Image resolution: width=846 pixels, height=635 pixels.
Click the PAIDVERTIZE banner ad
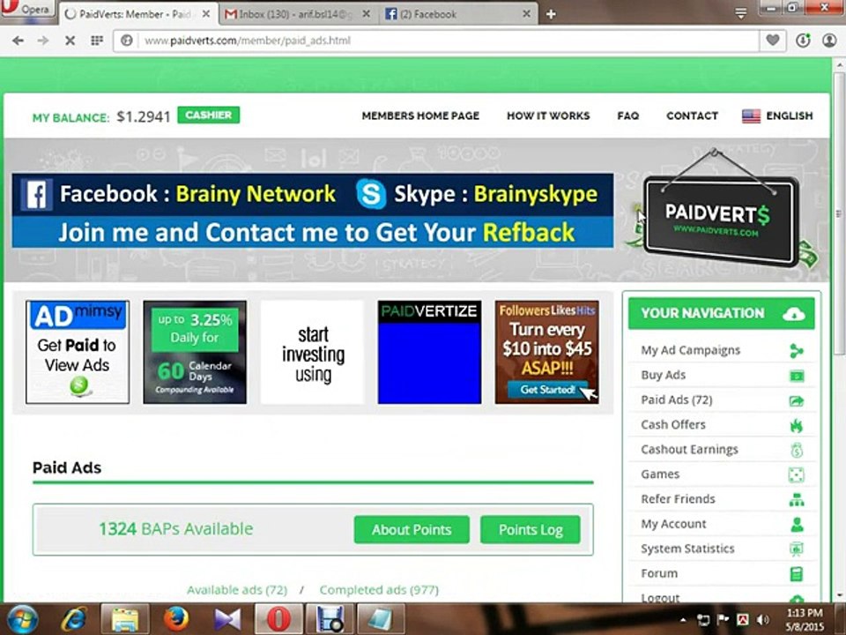pyautogui.click(x=429, y=352)
